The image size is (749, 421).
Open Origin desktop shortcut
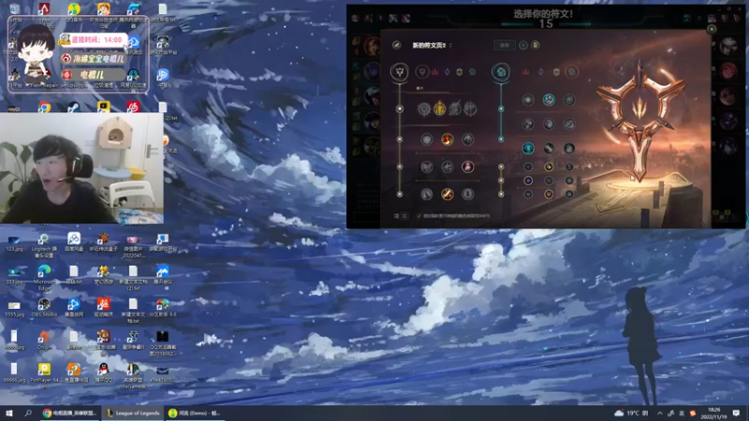(44, 340)
